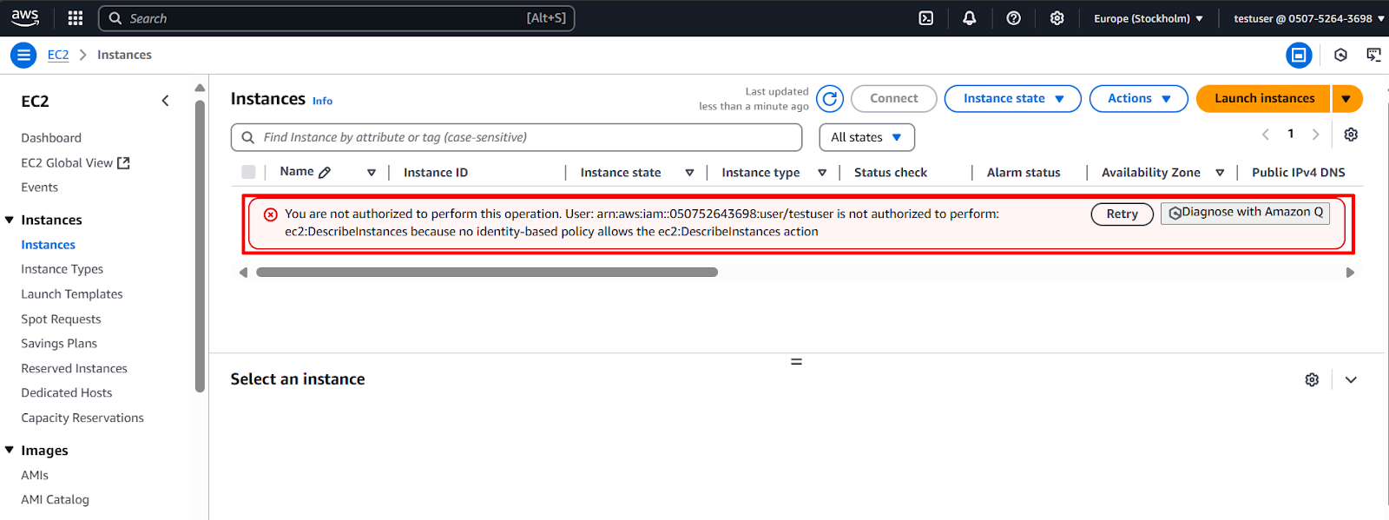The width and height of the screenshot is (1389, 520).
Task: Open the All states dropdown
Action: [866, 137]
